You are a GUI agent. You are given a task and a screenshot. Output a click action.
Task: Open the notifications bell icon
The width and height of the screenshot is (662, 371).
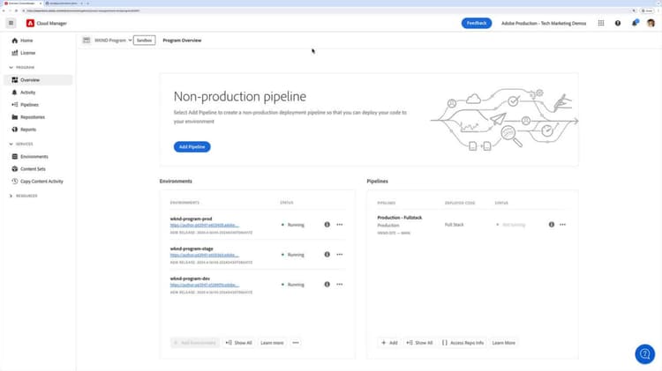(634, 23)
